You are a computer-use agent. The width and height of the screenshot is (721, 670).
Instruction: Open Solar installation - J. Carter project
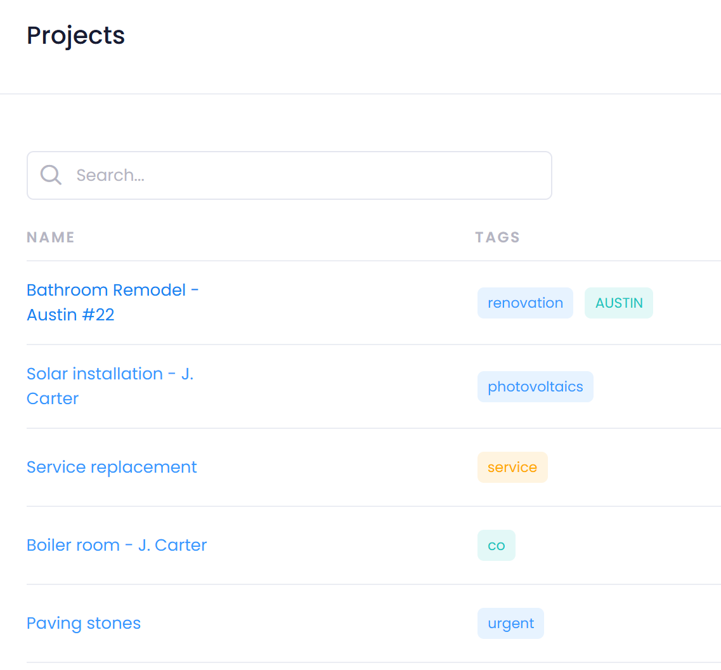(x=110, y=386)
